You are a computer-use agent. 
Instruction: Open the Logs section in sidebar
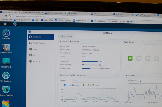pyautogui.click(x=34, y=49)
